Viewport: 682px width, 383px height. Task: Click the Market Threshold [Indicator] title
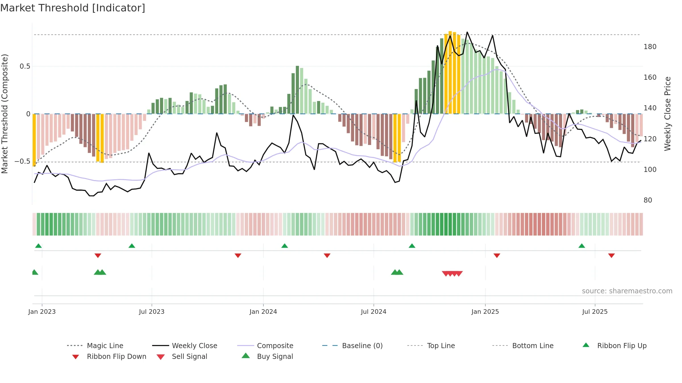pyautogui.click(x=73, y=8)
